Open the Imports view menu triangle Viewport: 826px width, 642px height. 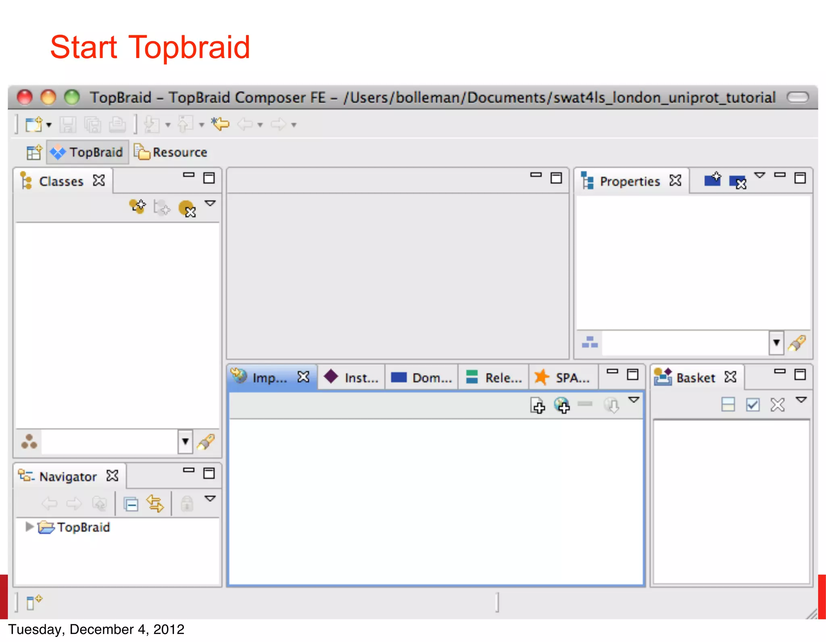pyautogui.click(x=634, y=400)
